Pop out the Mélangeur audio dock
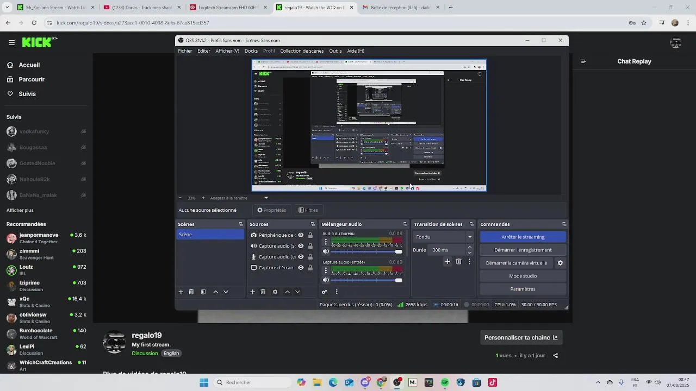The image size is (696, 391). click(x=405, y=224)
